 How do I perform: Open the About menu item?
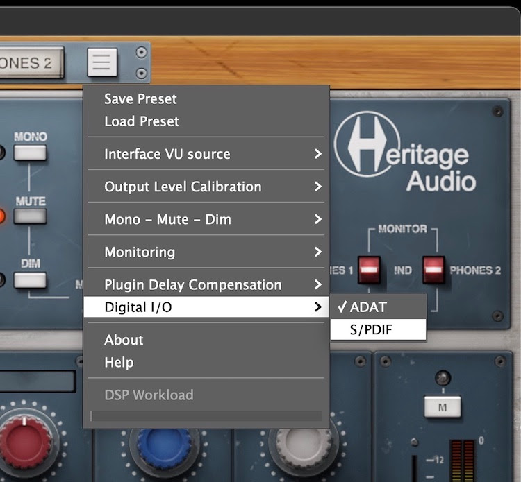point(124,340)
